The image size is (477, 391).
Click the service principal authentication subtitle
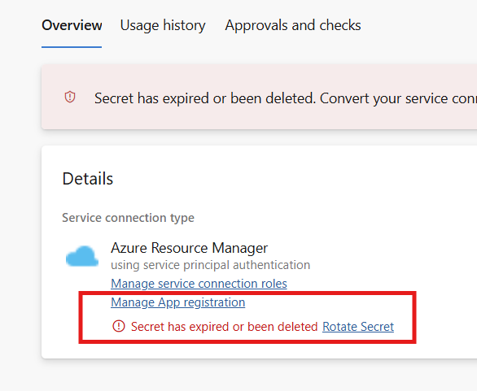(211, 265)
